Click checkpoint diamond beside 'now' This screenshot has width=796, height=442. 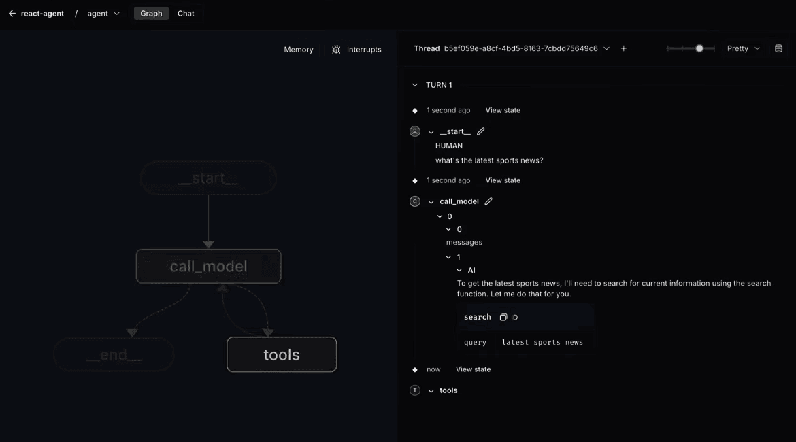pos(415,369)
